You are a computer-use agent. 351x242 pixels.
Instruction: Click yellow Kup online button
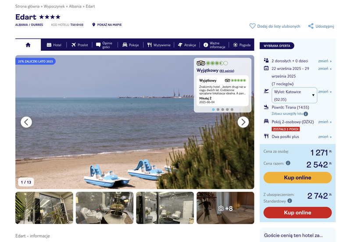point(297,178)
